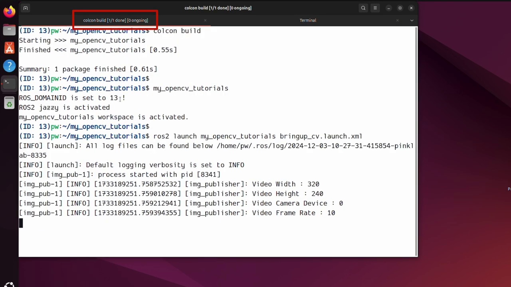
Task: Click the 'Starting >>> my_opencv_tutorials' line
Action: coord(82,40)
